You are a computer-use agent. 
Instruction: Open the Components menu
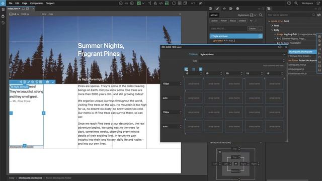[x=37, y=4]
